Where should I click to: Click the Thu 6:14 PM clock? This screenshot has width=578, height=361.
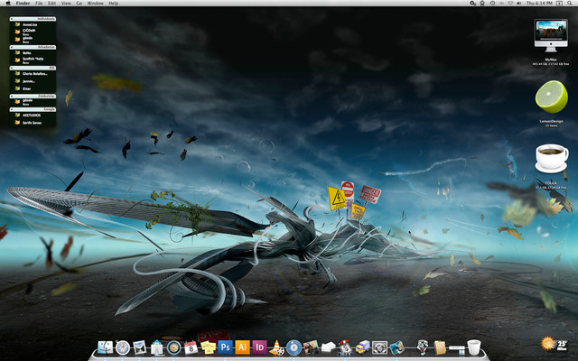pos(539,3)
